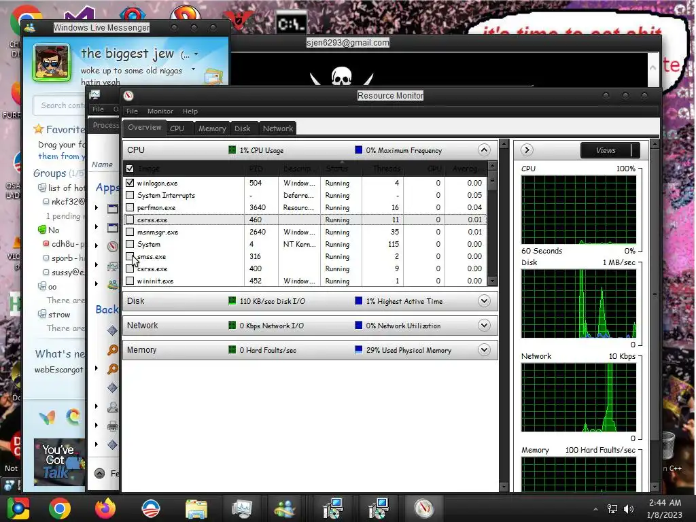696x522 pixels.
Task: Switch to the Memory tab
Action: coord(212,128)
